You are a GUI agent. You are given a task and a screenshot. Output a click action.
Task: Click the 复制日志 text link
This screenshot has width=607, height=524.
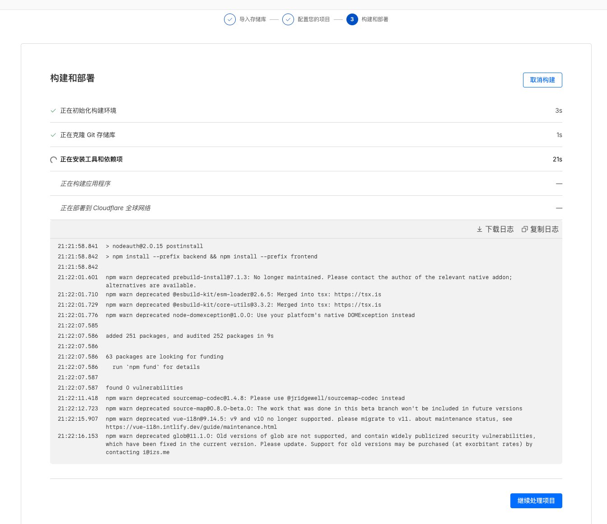pos(544,229)
